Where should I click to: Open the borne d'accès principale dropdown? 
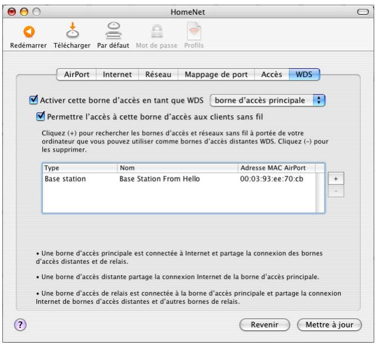(x=267, y=101)
